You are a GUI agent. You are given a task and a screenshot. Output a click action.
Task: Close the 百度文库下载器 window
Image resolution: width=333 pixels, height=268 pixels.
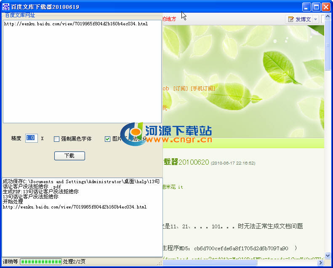tap(326, 7)
